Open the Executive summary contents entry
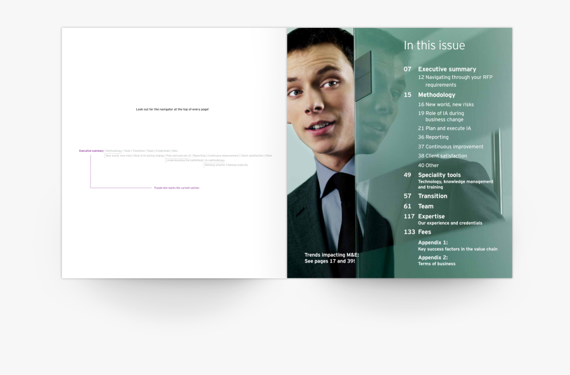 446,69
